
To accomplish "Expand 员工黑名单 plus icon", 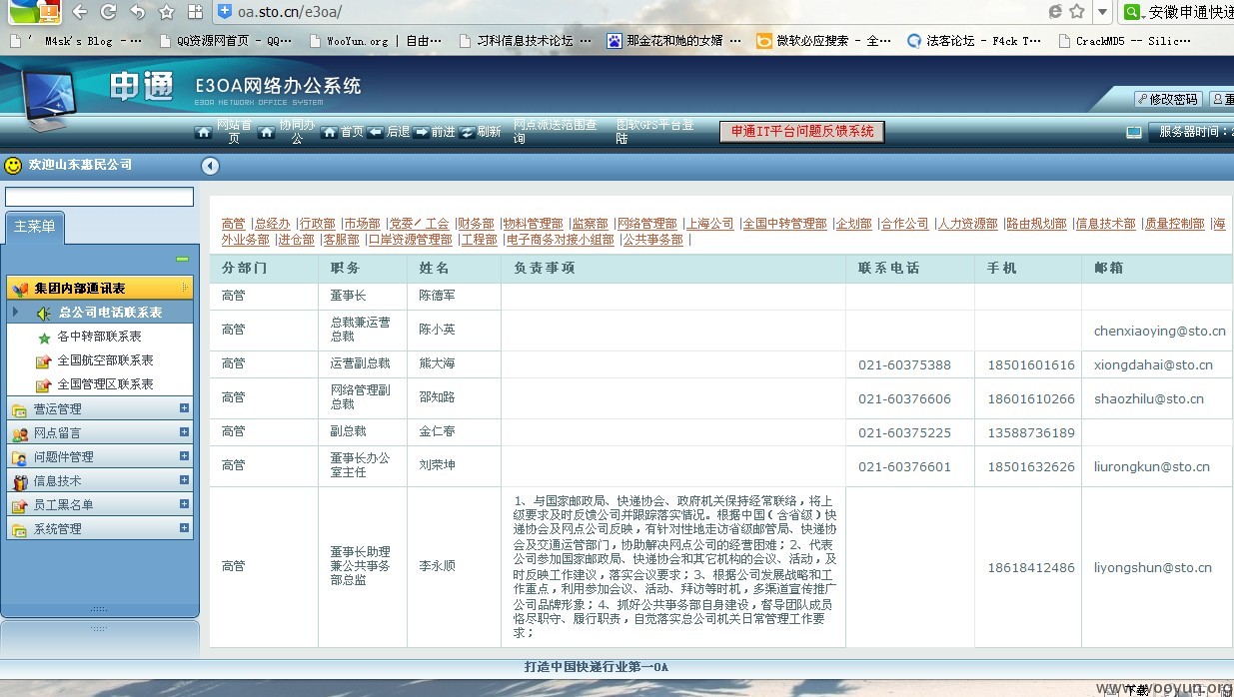I will point(184,503).
